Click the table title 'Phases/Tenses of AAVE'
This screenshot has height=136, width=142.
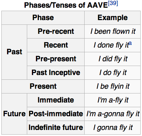(x=66, y=5)
